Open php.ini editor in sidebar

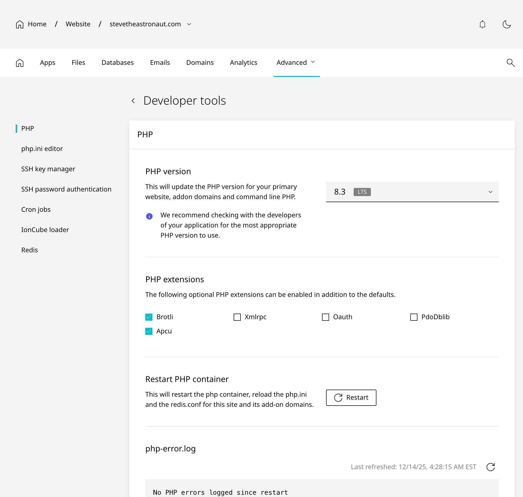click(42, 149)
